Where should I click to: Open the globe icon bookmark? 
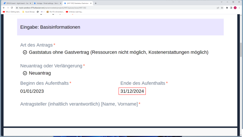pos(38,12)
